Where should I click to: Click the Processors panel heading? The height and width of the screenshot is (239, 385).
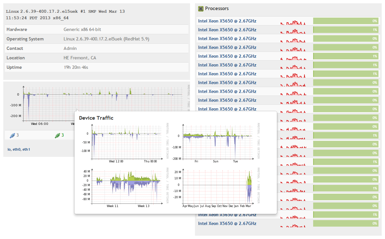point(217,8)
